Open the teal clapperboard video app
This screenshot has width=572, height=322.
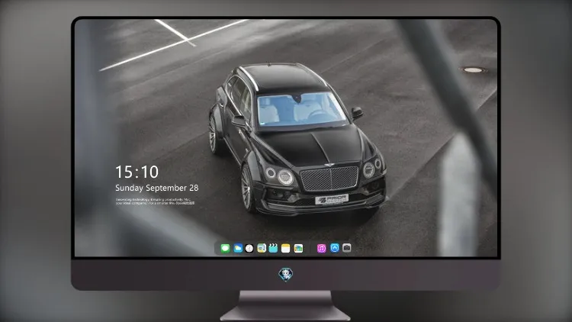pyautogui.click(x=273, y=248)
